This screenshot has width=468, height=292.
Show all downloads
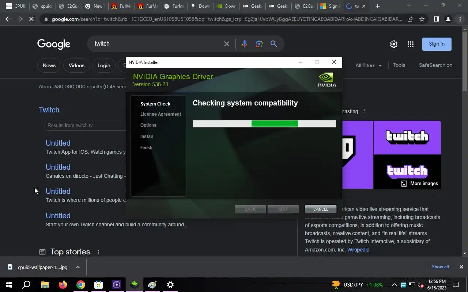[440, 267]
